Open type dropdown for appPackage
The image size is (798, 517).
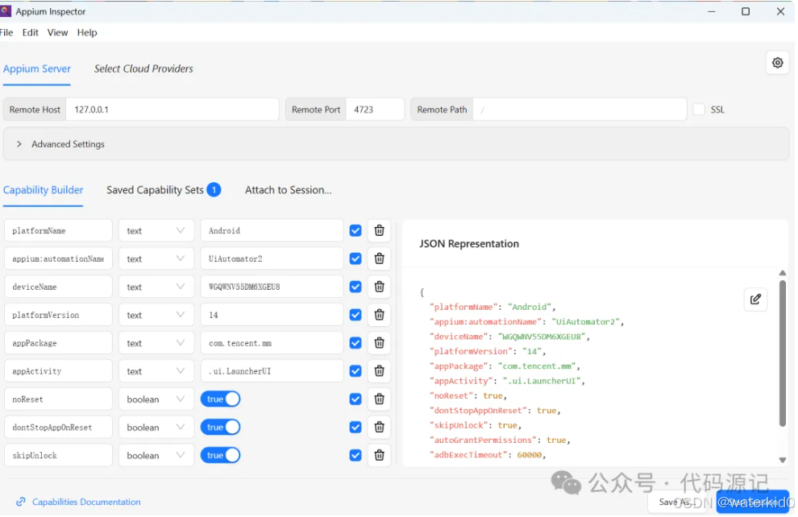point(156,344)
